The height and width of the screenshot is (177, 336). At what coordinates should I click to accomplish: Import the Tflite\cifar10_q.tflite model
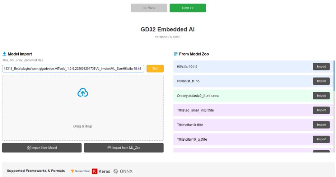tap(321, 139)
